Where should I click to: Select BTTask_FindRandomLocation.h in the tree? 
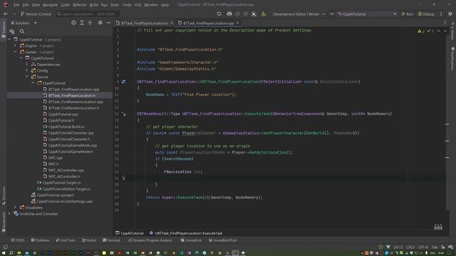[73, 108]
